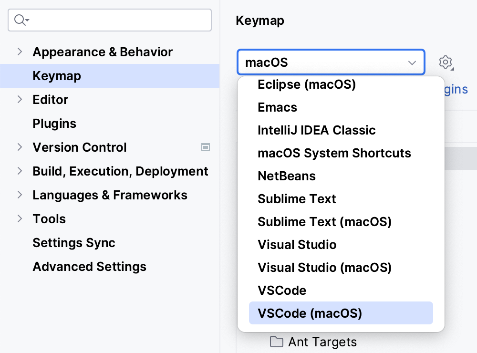Open Languages & Frameworks settings
This screenshot has height=353, width=477.
coord(110,195)
